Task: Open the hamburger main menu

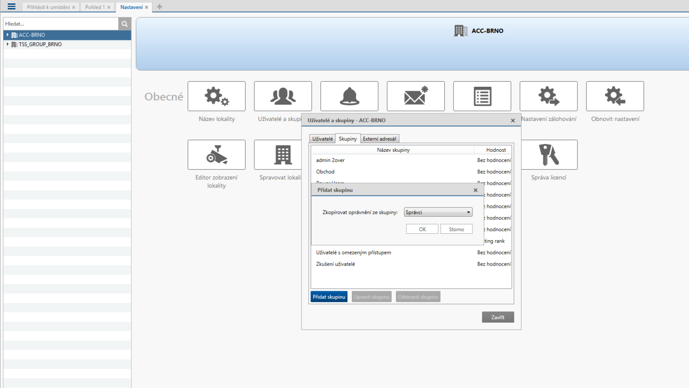Action: coord(12,6)
